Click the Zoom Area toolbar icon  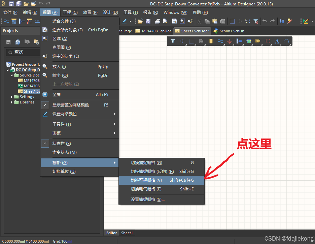182,21
